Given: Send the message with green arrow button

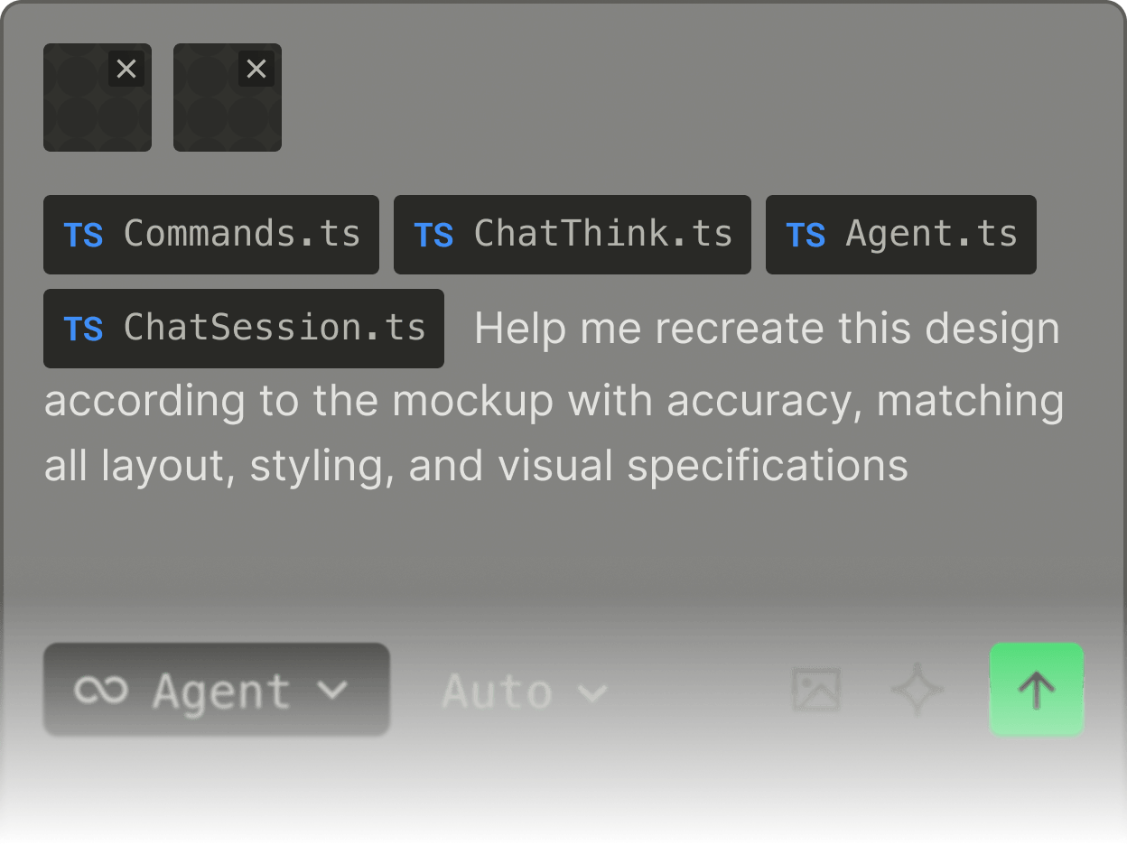Looking at the screenshot, I should [x=1036, y=690].
